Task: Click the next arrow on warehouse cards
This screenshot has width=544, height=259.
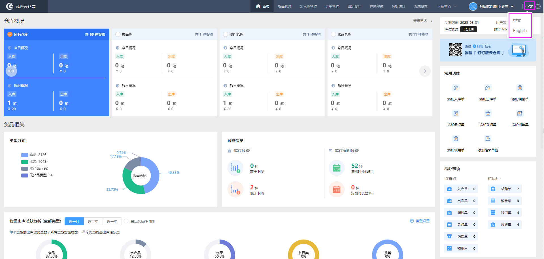Action: tap(425, 71)
